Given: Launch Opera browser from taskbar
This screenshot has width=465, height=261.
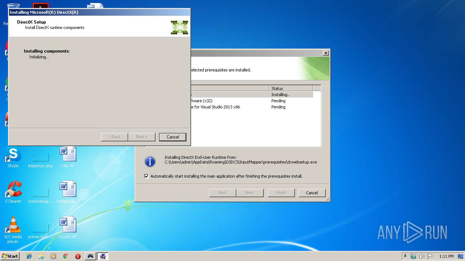Looking at the screenshot, I should pos(78,256).
